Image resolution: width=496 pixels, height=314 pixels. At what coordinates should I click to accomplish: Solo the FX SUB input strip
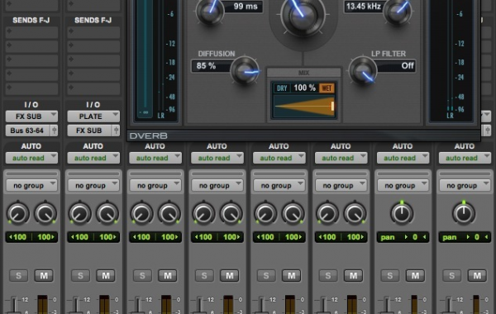[18, 275]
